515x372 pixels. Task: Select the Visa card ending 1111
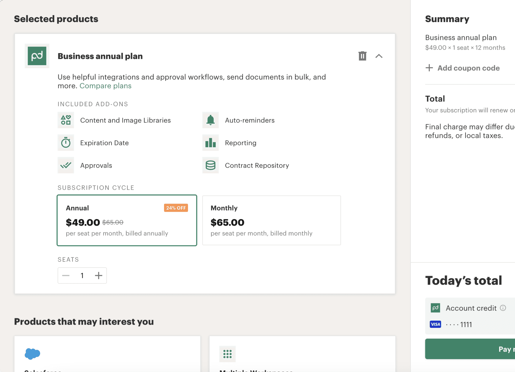click(x=458, y=324)
